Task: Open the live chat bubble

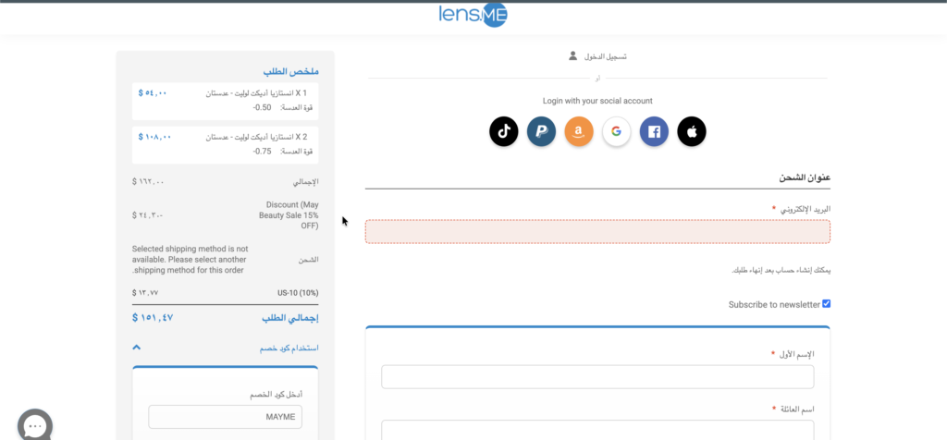Action: tap(35, 425)
